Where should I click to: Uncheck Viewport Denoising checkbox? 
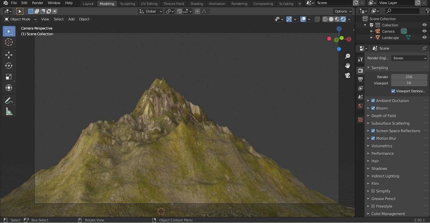pyautogui.click(x=393, y=91)
